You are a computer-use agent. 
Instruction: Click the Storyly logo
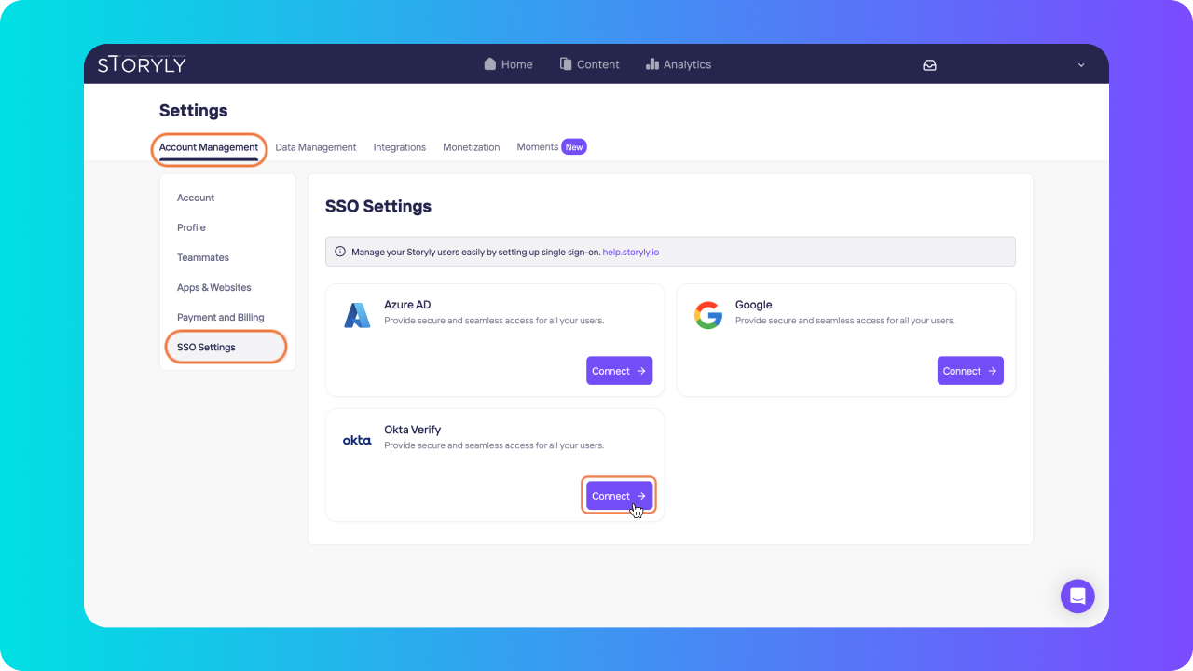coord(142,64)
